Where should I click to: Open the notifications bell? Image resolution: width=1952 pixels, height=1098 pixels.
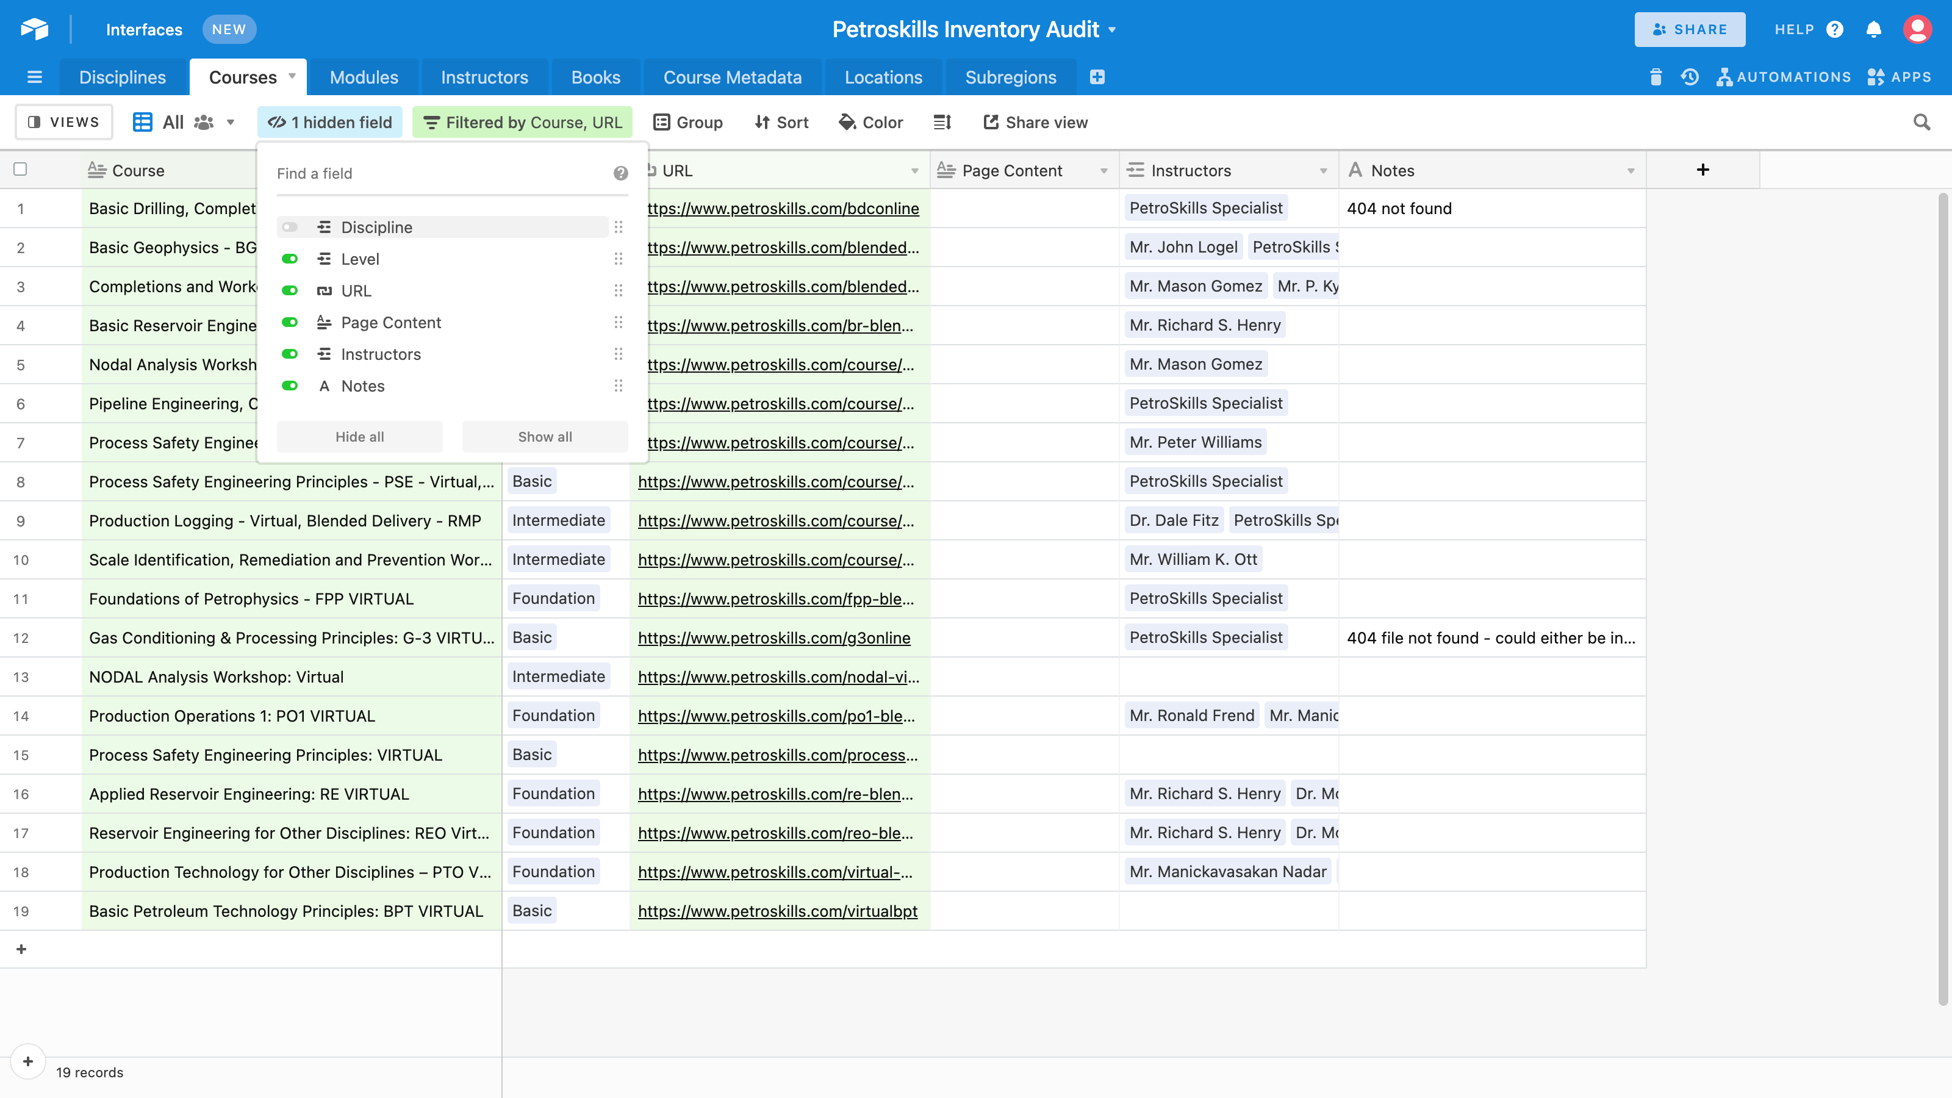(x=1873, y=29)
